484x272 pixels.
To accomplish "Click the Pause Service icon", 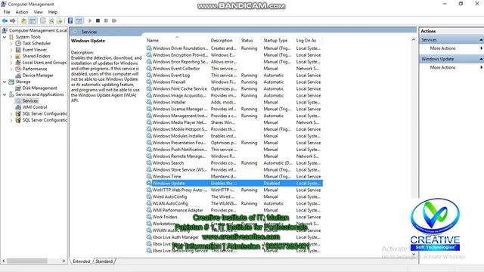I will [106, 20].
